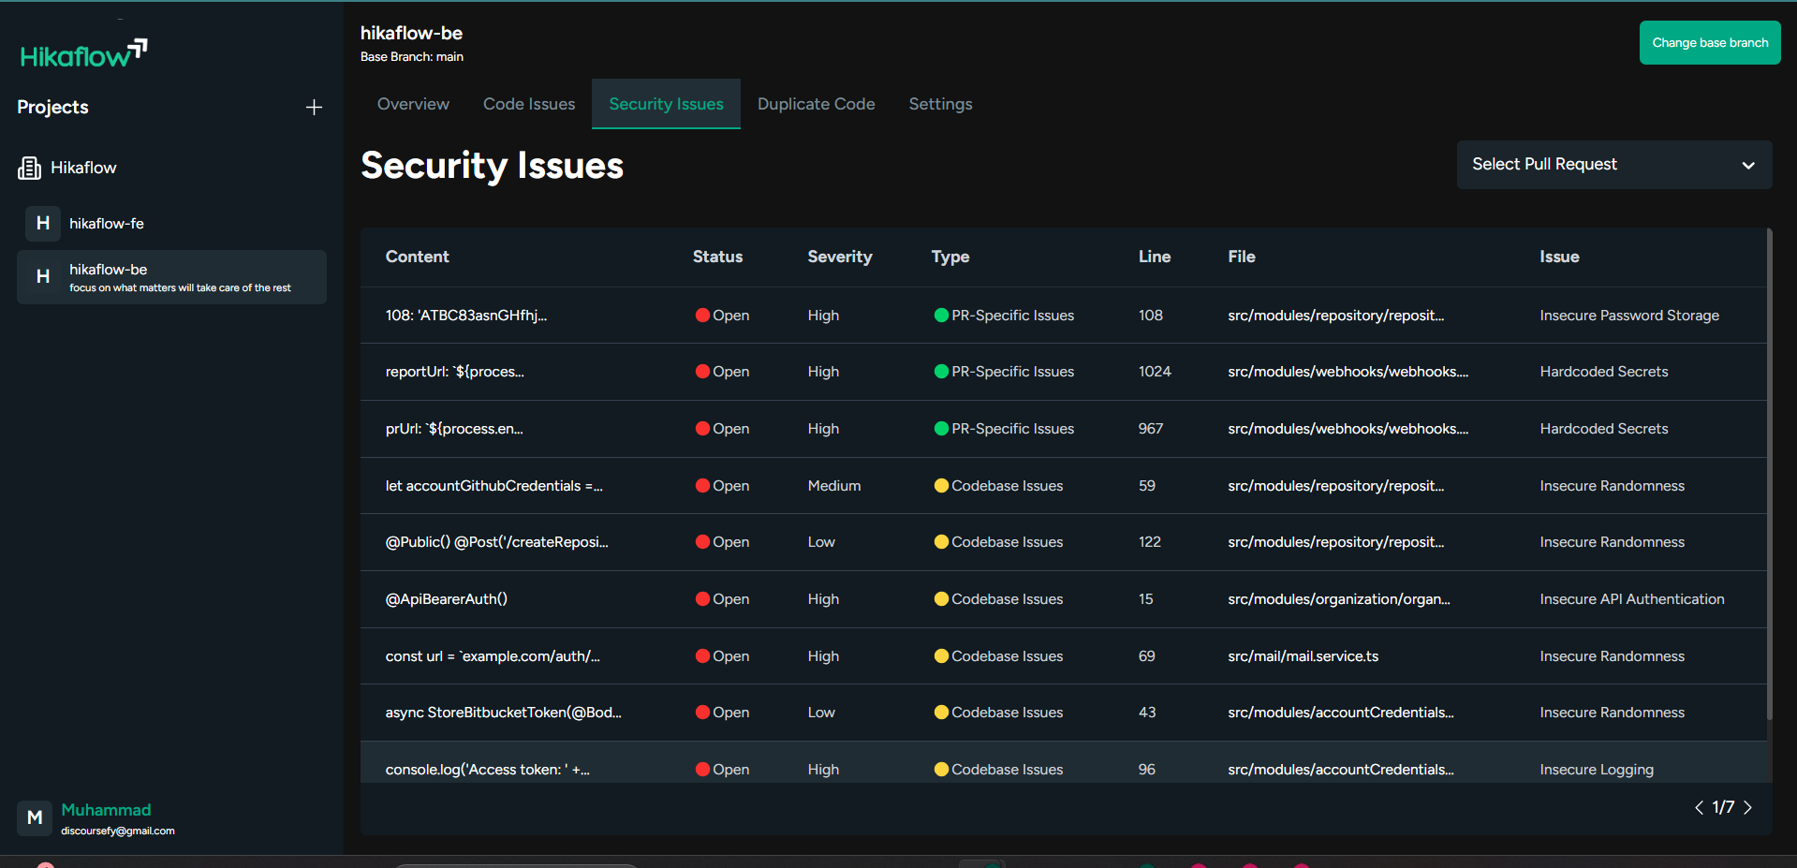
Task: Click the dropdown chevron arrow for pull requests
Action: (x=1747, y=166)
